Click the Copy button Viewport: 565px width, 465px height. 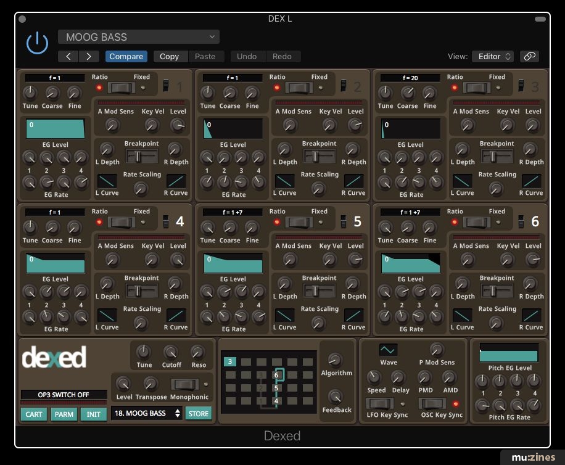pos(170,56)
